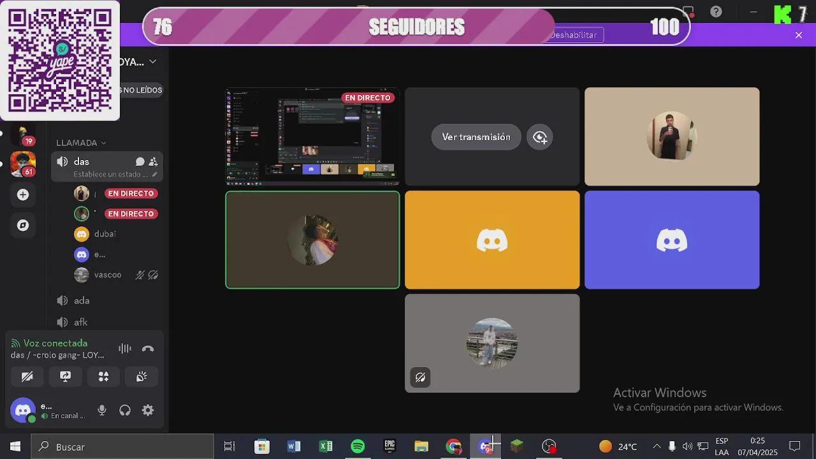Select the ada voice channel

[82, 300]
